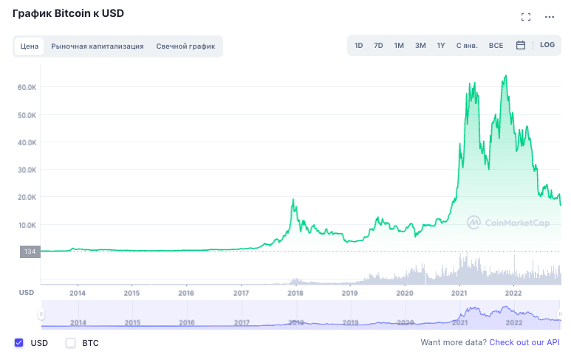Viewport: 571px width, 357px height.
Task: Click the 60.0K y-axis label
Action: click(x=27, y=87)
